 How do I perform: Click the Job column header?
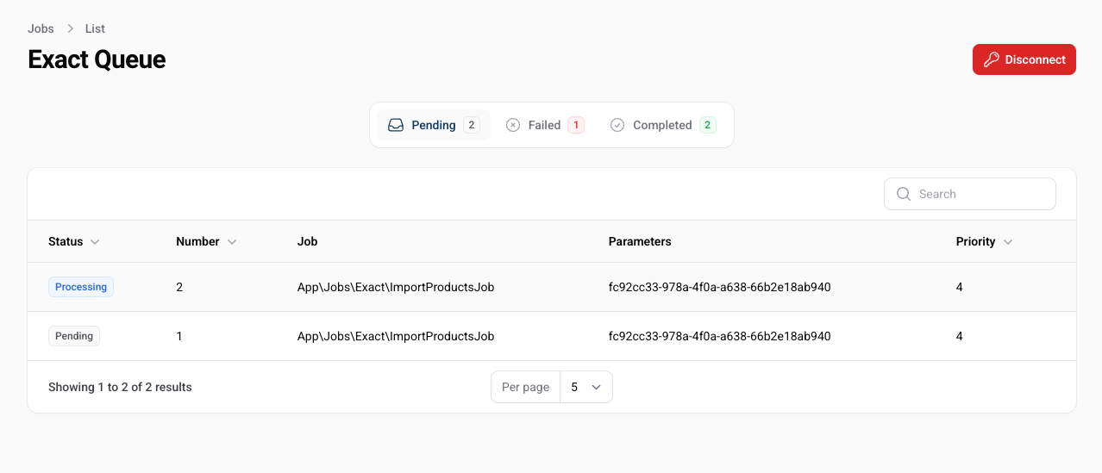pos(308,241)
